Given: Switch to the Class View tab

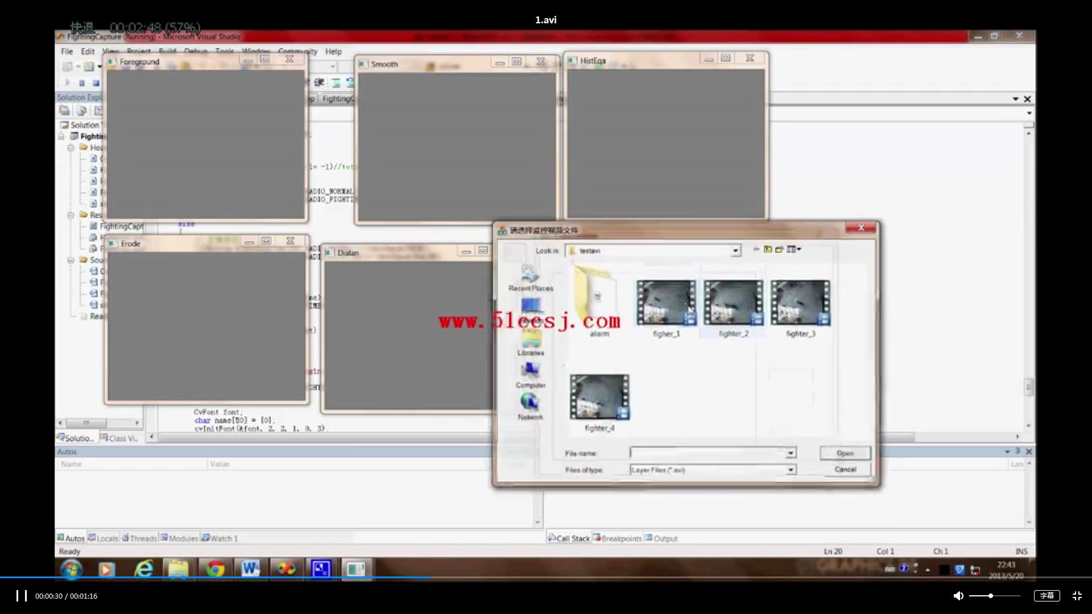Looking at the screenshot, I should pyautogui.click(x=119, y=438).
